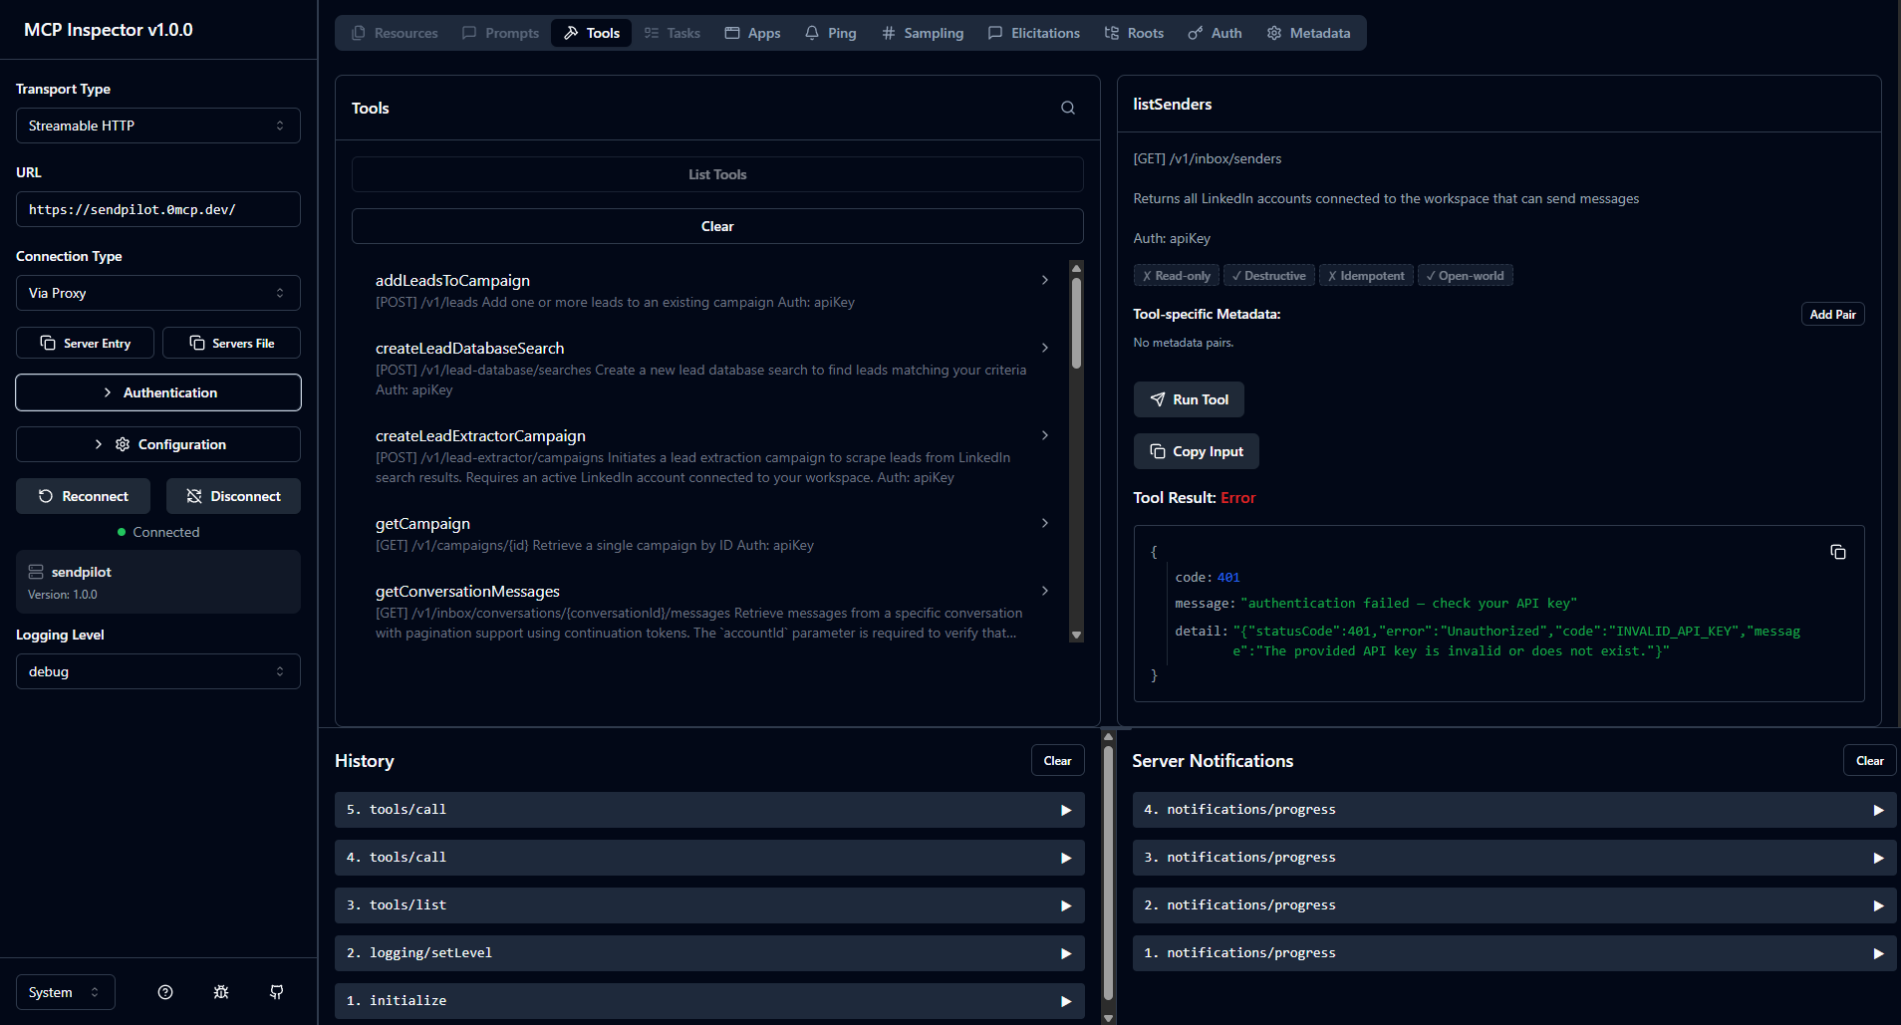Expand history entry 5. tools/call arrow
The width and height of the screenshot is (1901, 1025).
pos(1065,810)
